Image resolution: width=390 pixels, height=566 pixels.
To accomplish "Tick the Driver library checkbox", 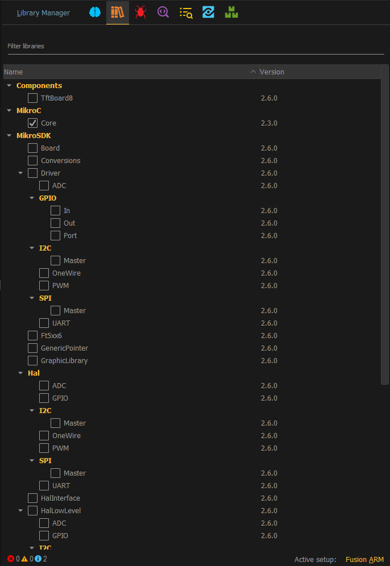I will (32, 173).
